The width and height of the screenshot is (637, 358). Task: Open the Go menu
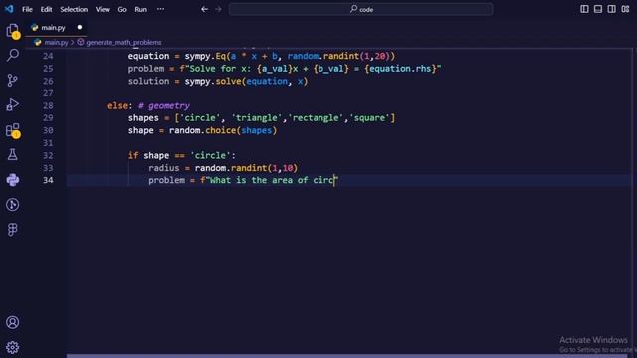click(122, 9)
